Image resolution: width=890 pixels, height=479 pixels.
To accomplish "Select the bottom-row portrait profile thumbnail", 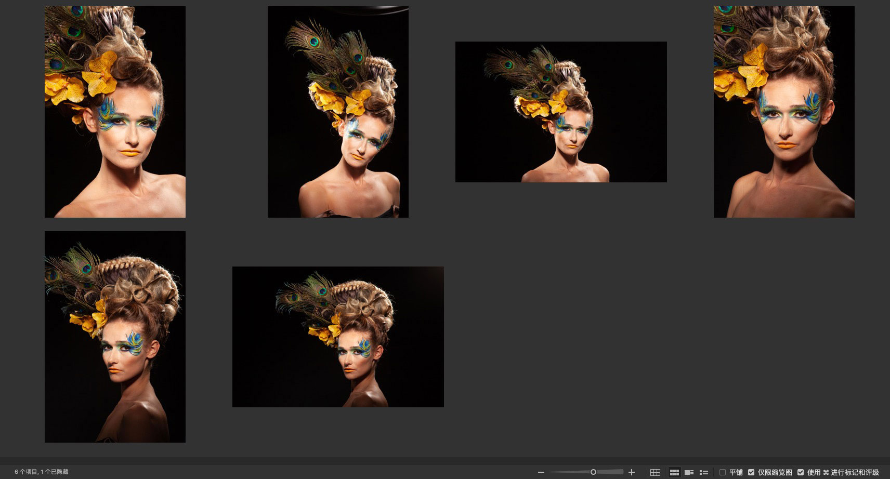I will (x=115, y=337).
